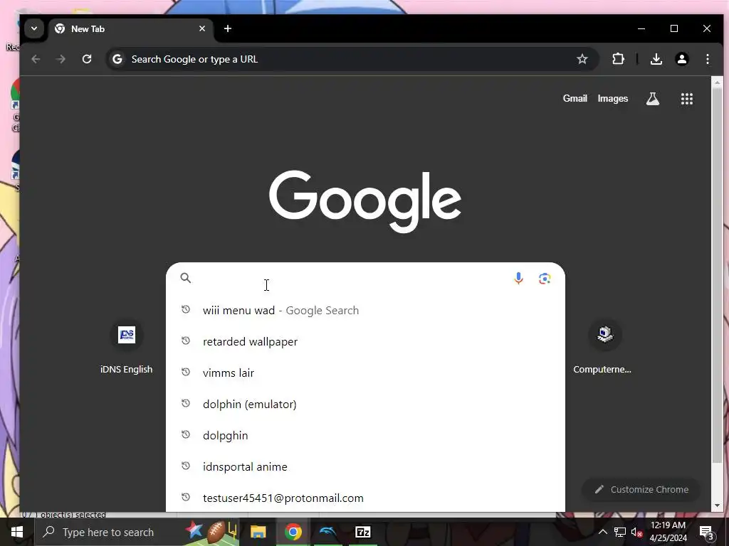Open 7-Zip from the taskbar

point(362,532)
